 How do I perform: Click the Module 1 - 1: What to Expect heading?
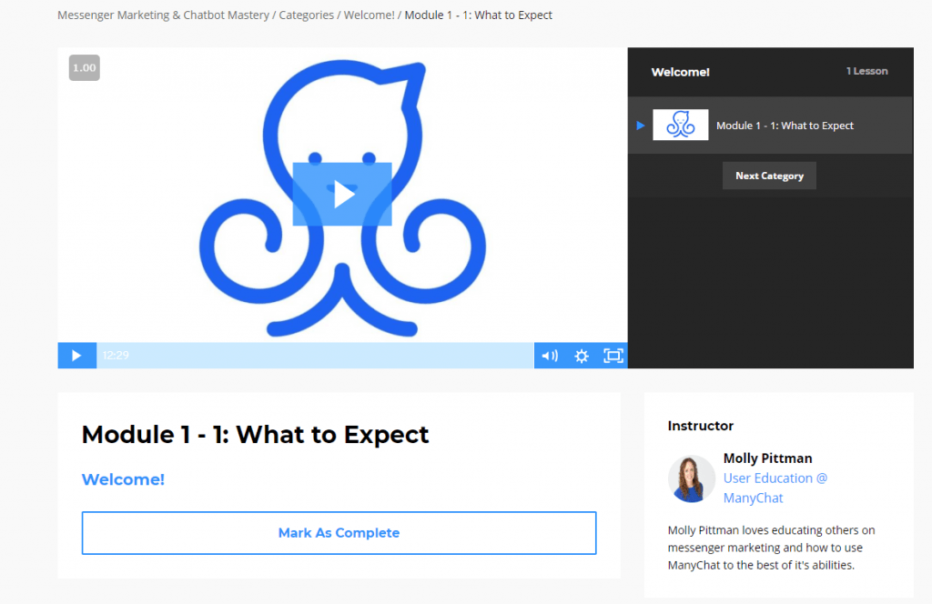pyautogui.click(x=255, y=435)
